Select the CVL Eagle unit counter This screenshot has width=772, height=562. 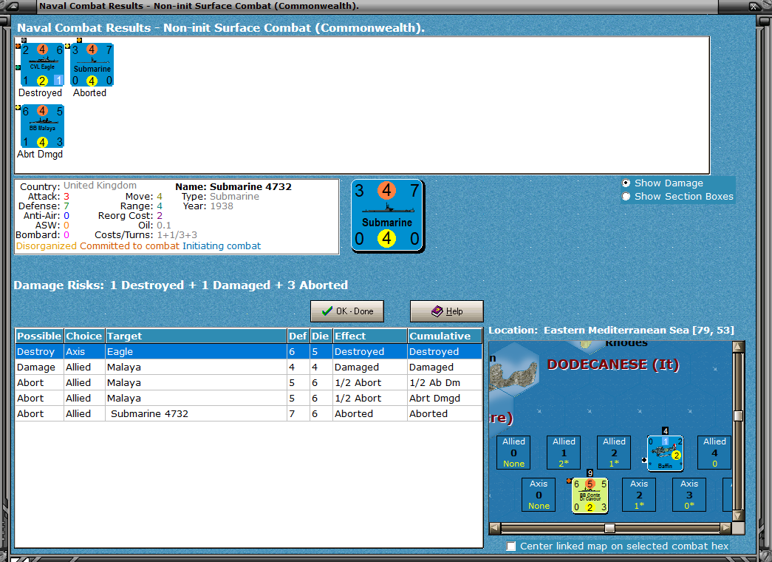[x=42, y=64]
